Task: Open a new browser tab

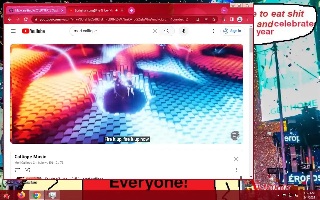Action: 131,10
